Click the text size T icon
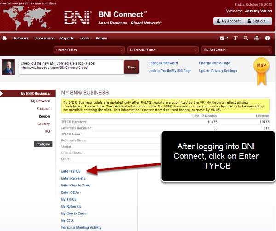This screenshot has height=231, width=276. (x=235, y=39)
